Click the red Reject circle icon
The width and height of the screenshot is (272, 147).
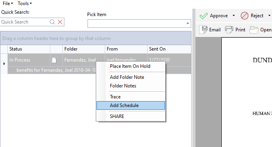point(245,16)
